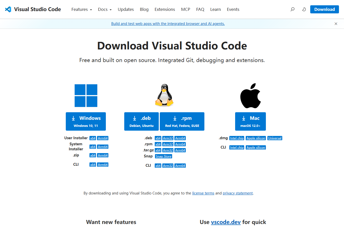The height and width of the screenshot is (227, 344).
Task: Select Linux .deb row Arm64 link
Action: [180, 138]
